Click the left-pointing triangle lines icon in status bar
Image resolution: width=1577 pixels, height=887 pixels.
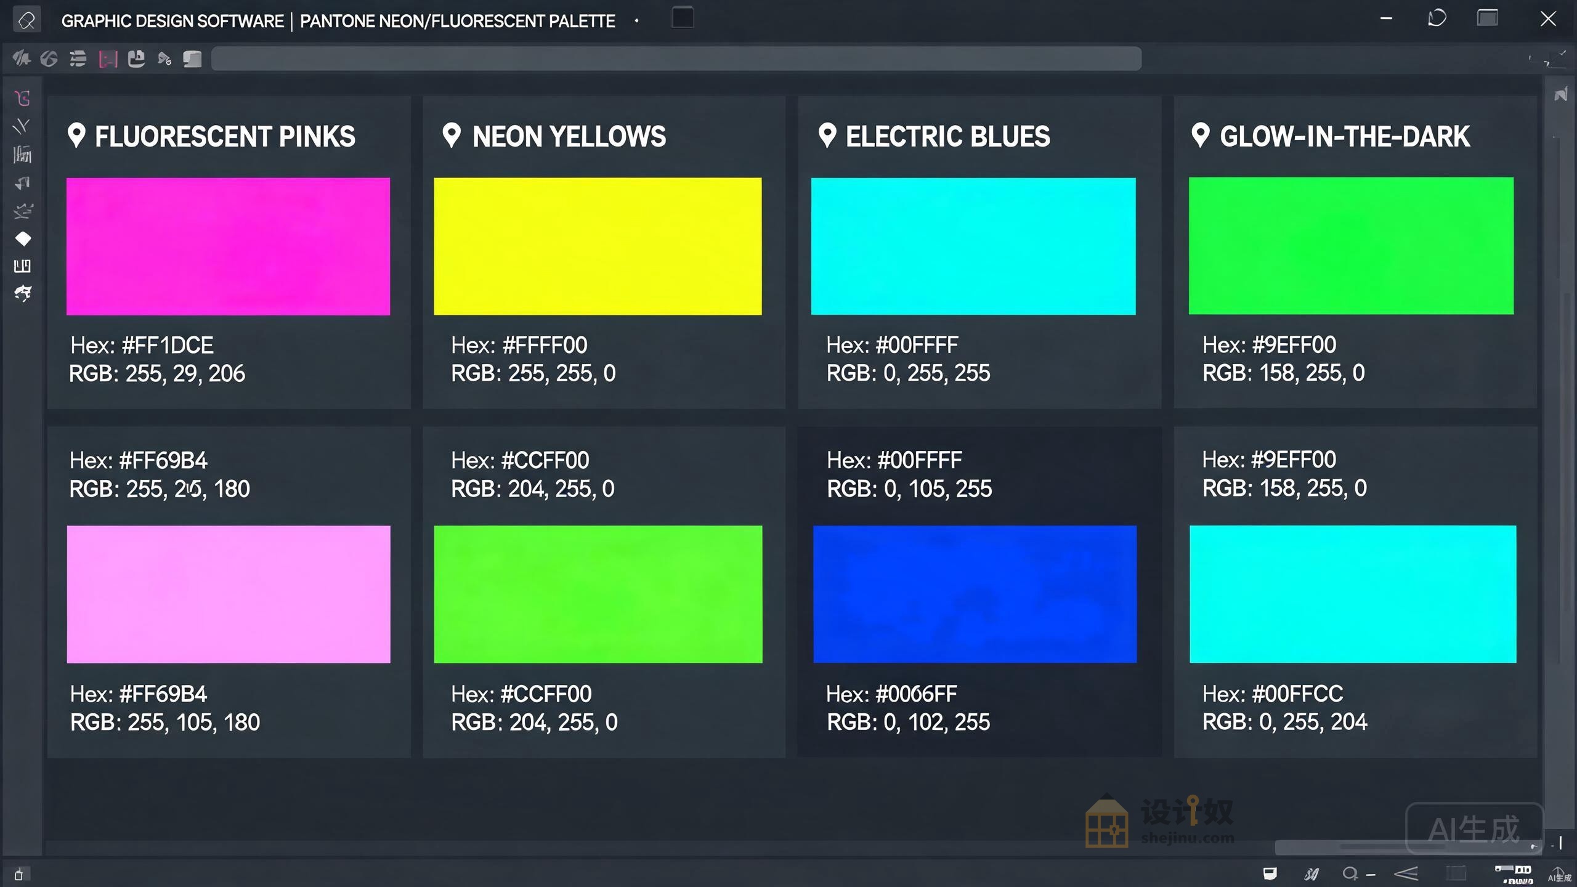click(x=1406, y=873)
